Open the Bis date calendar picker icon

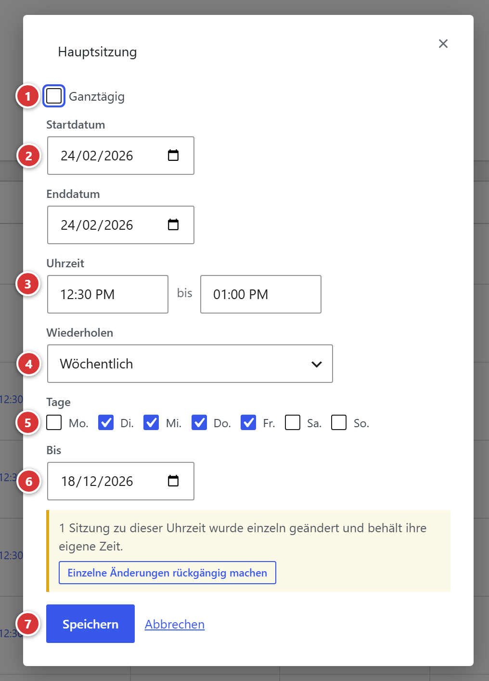[x=173, y=481]
